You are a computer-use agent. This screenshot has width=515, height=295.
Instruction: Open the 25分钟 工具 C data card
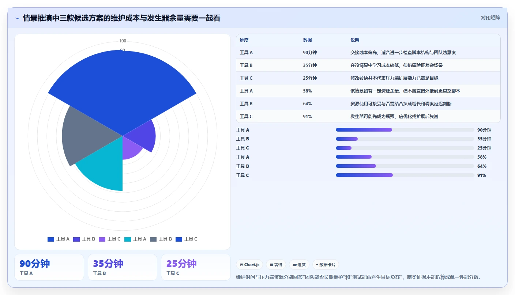[x=196, y=267]
